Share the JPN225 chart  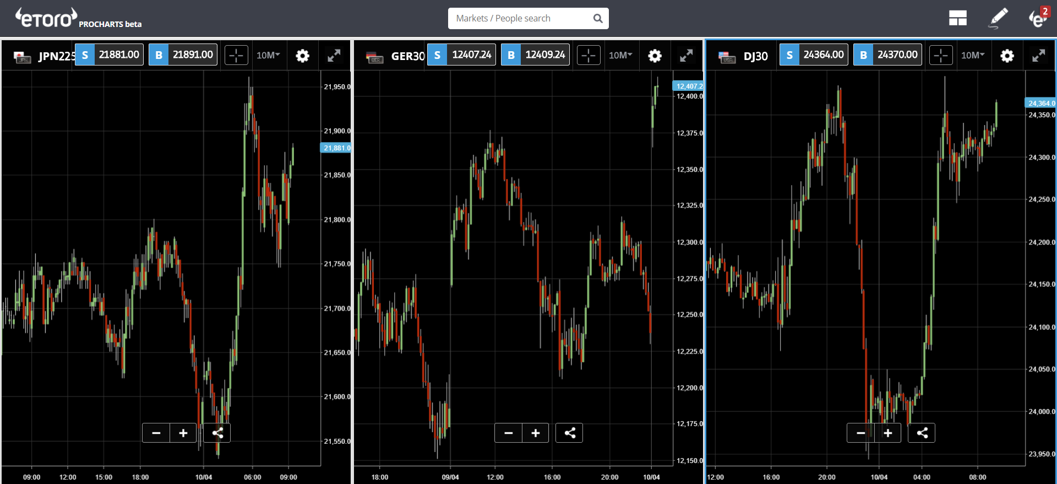click(217, 433)
